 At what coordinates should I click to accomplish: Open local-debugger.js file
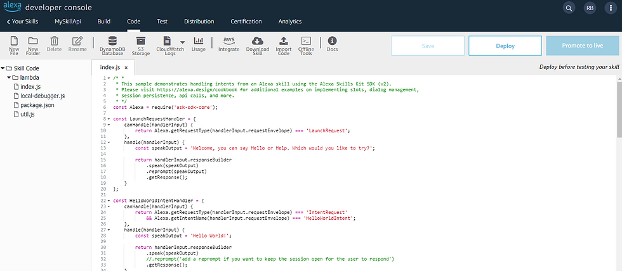pyautogui.click(x=39, y=96)
